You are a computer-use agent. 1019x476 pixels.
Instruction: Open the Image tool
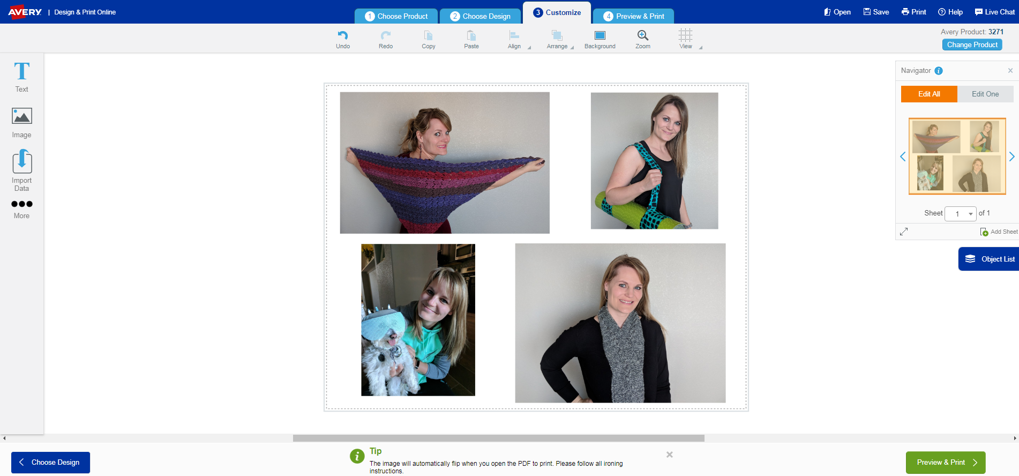tap(21, 122)
